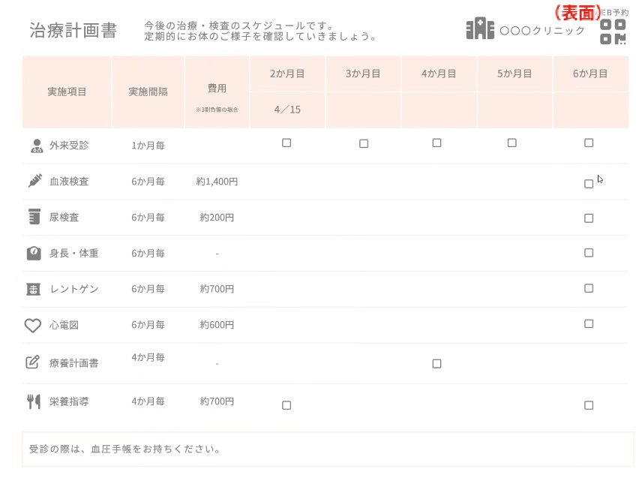This screenshot has width=642, height=484.
Task: Click the 6か月毎 interval for 血液検査
Action: coord(148,182)
